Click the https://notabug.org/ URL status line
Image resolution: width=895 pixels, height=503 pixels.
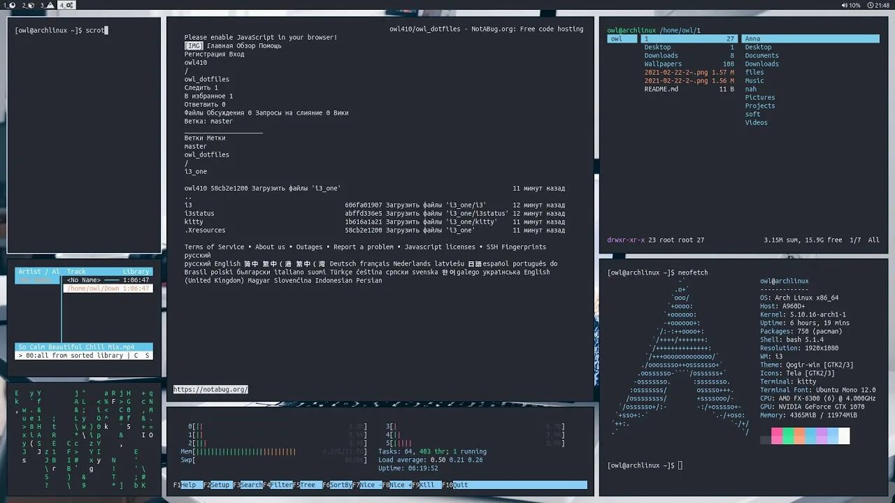click(x=210, y=389)
